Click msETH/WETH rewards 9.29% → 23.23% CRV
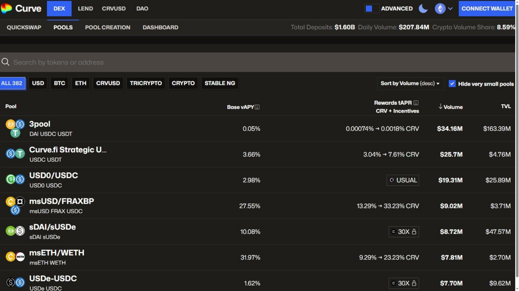This screenshot has width=519, height=291. point(389,258)
